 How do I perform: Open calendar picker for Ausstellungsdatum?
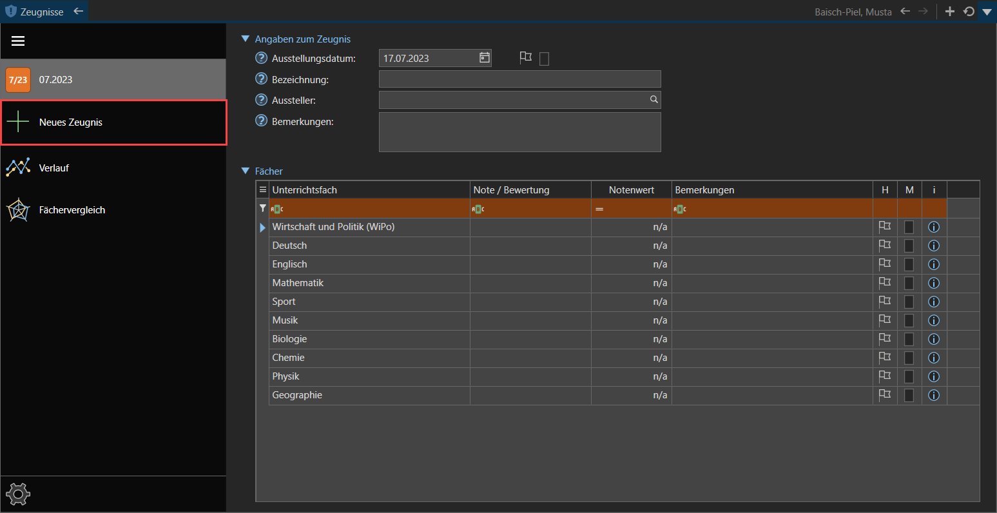click(x=485, y=58)
